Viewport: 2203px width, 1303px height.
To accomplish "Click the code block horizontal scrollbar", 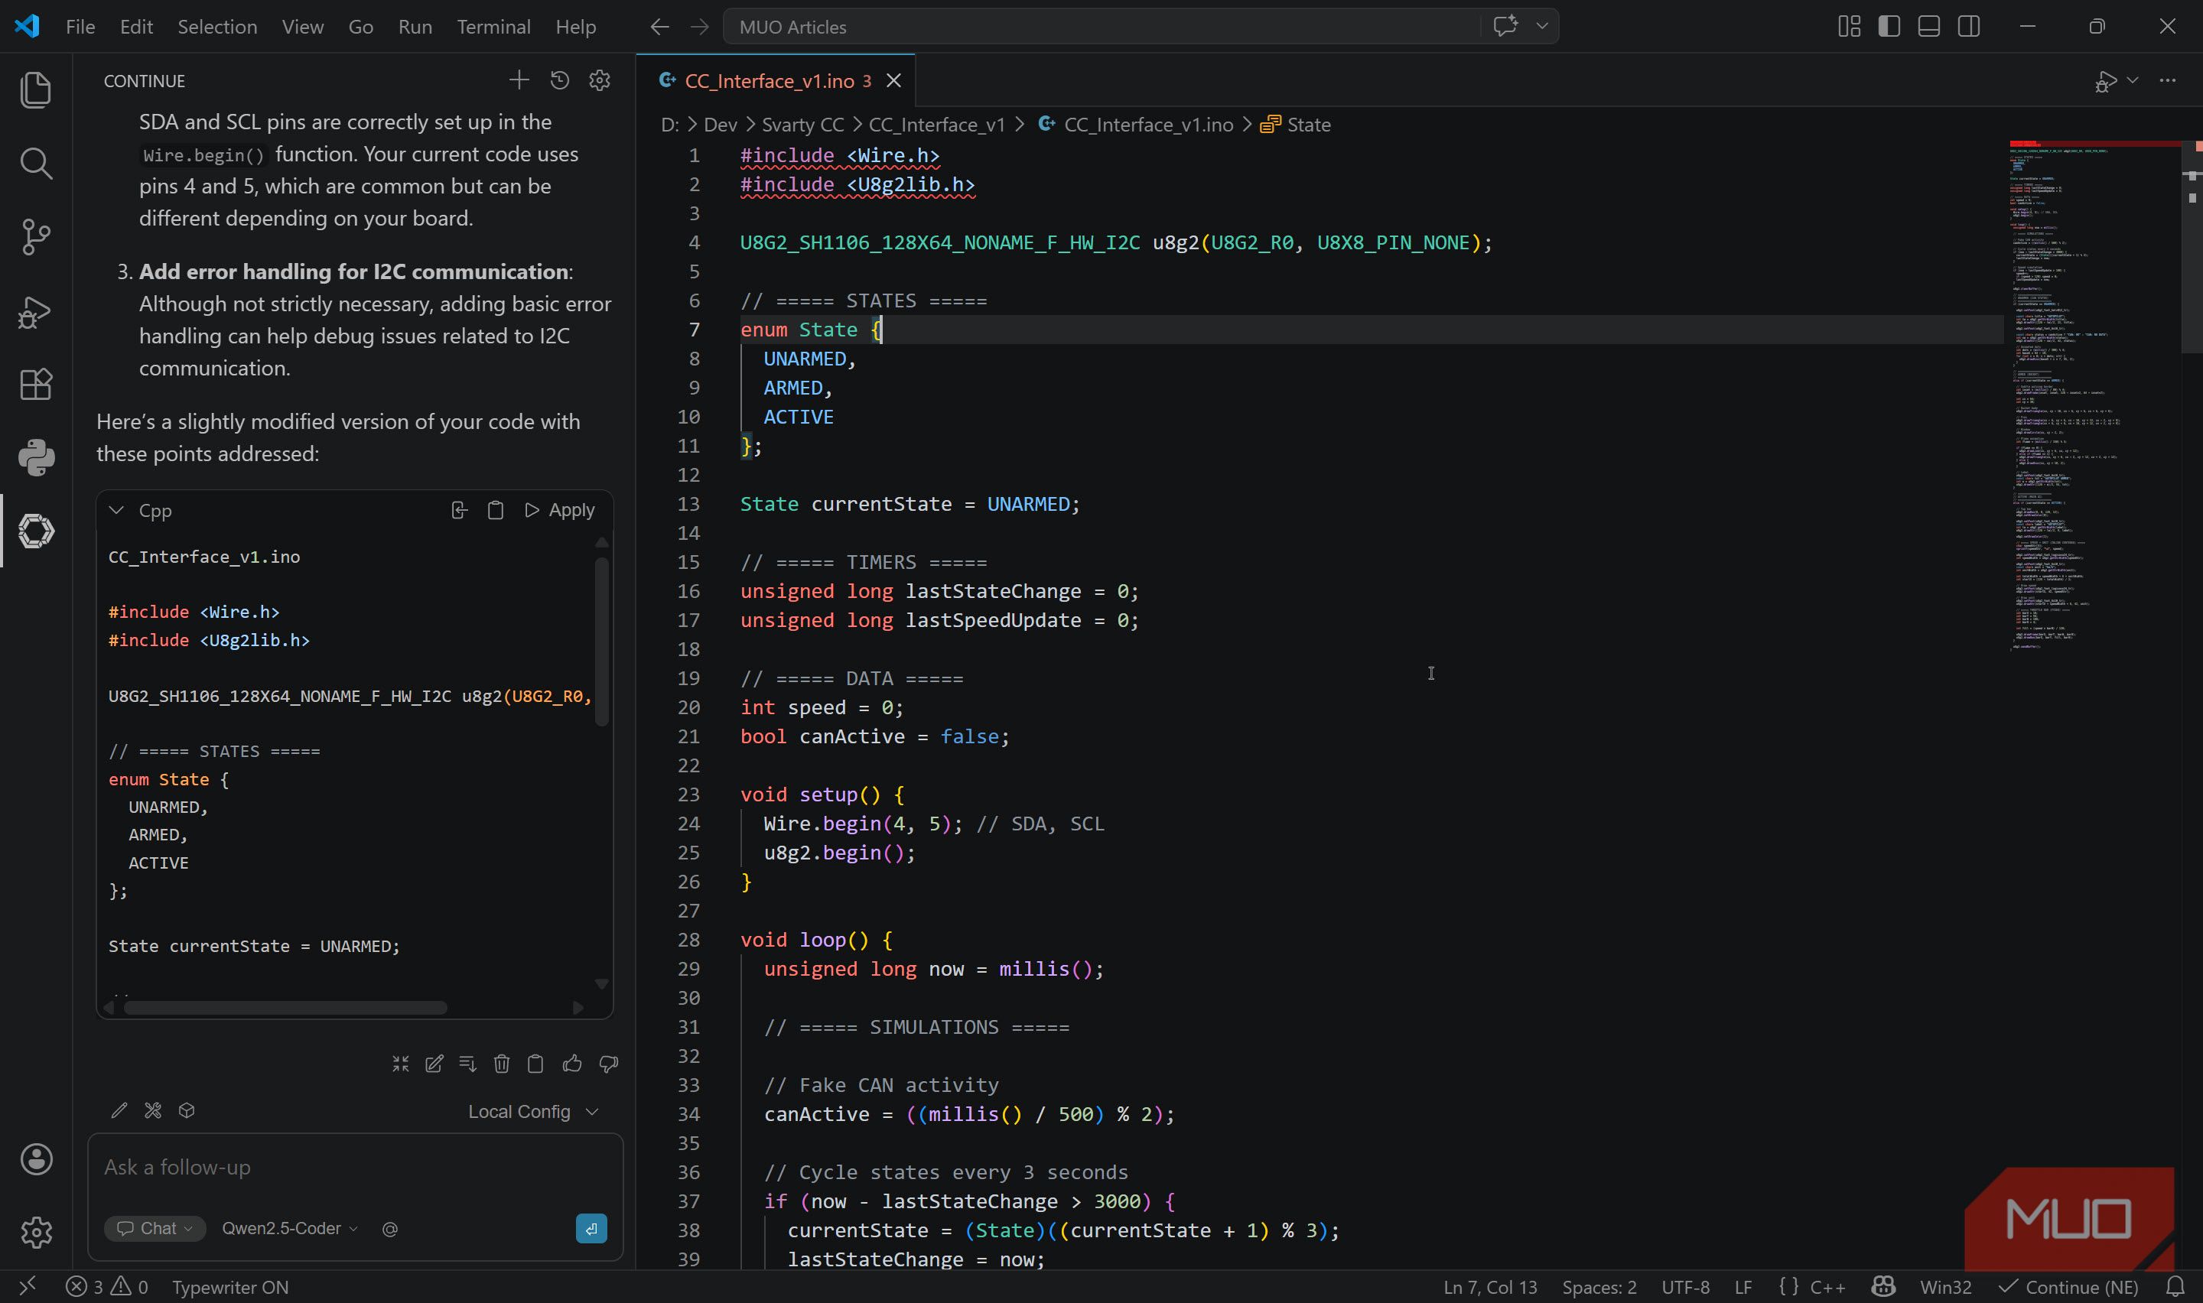I will click(285, 1007).
